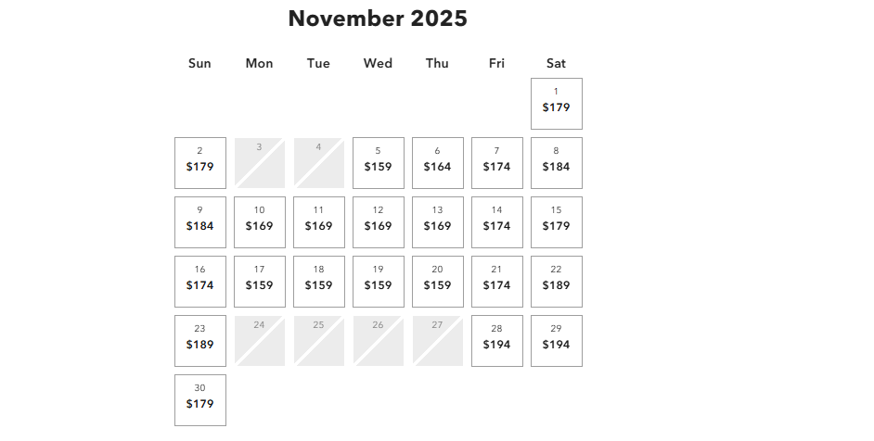The width and height of the screenshot is (874, 441).
Task: Click the unavailable November 3 cell
Action: pos(260,163)
